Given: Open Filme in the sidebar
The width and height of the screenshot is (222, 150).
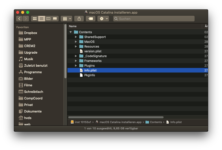Looking at the screenshot, I should point(25,85).
